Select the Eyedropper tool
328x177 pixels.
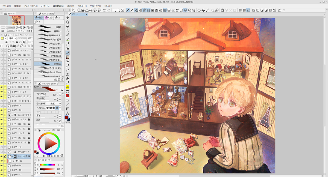pyautogui.click(x=68, y=35)
